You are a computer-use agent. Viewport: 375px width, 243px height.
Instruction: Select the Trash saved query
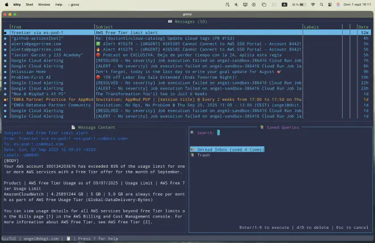pyautogui.click(x=201, y=155)
